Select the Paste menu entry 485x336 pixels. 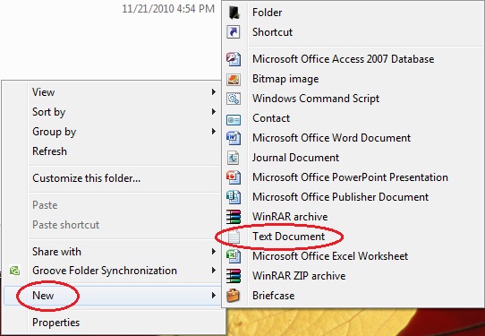45,205
